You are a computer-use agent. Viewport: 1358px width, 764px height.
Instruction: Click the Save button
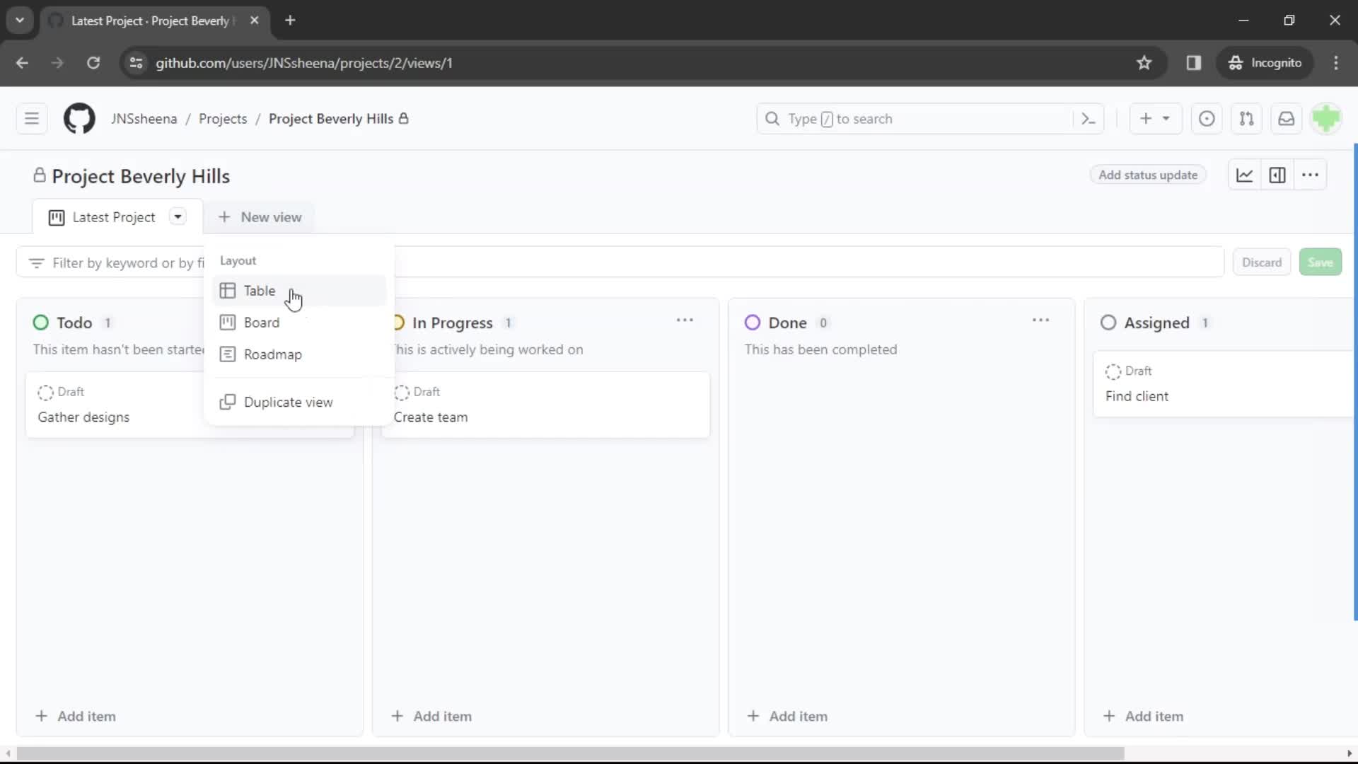1321,262
